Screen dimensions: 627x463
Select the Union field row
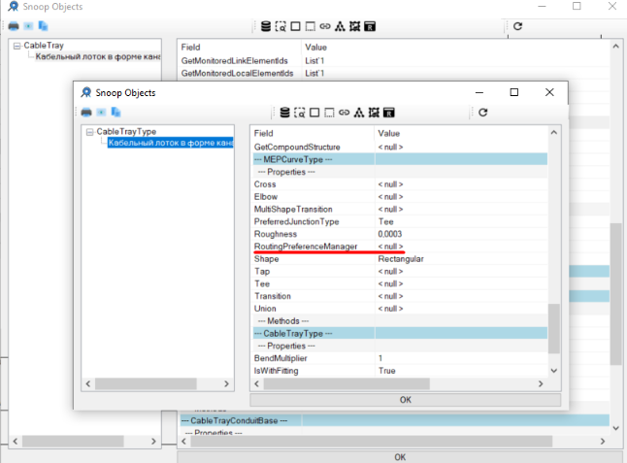400,309
